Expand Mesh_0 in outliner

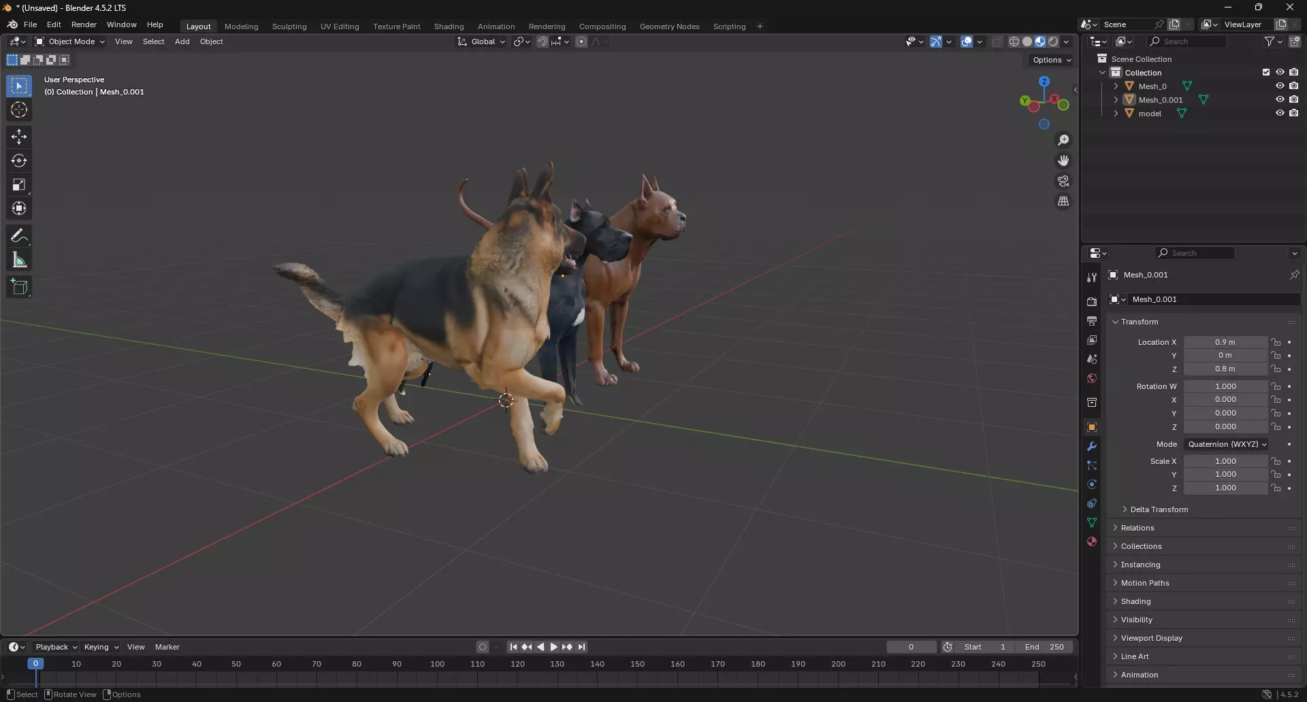coord(1116,86)
